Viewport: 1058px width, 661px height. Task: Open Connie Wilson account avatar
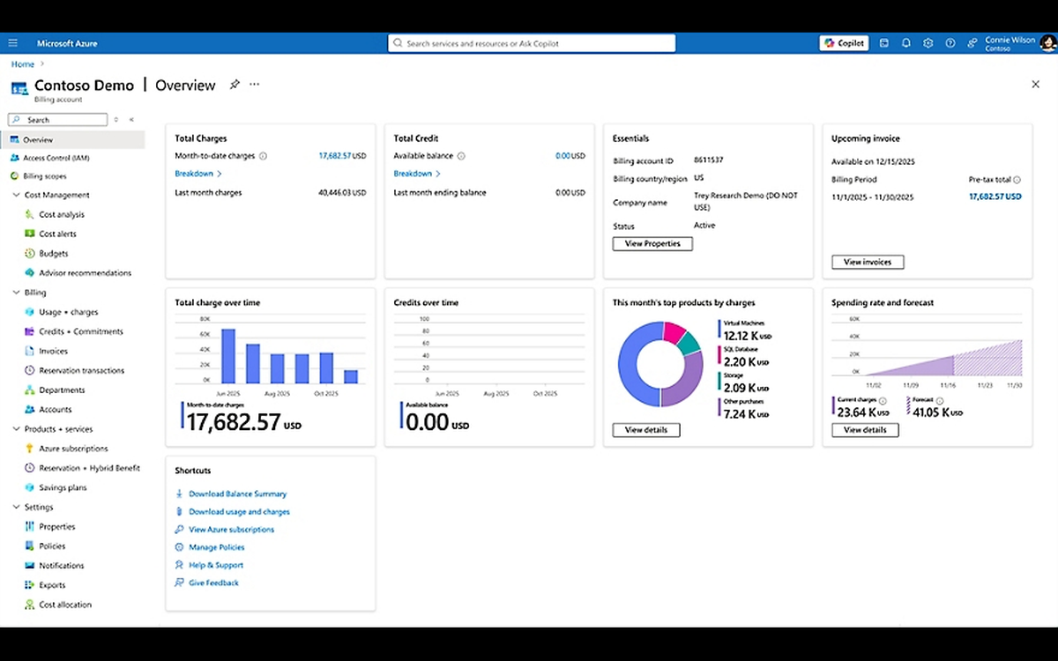(1047, 43)
